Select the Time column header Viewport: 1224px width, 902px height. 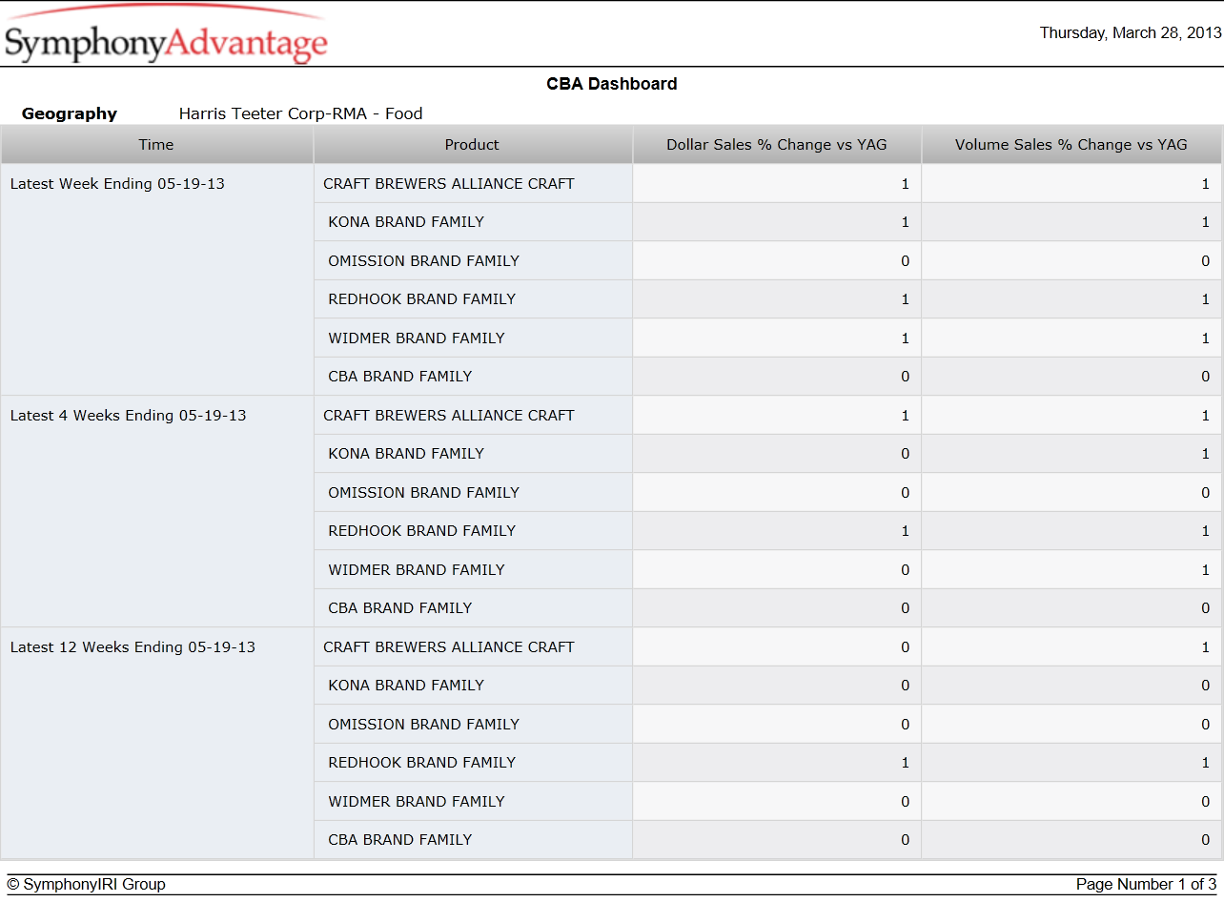pyautogui.click(x=156, y=145)
